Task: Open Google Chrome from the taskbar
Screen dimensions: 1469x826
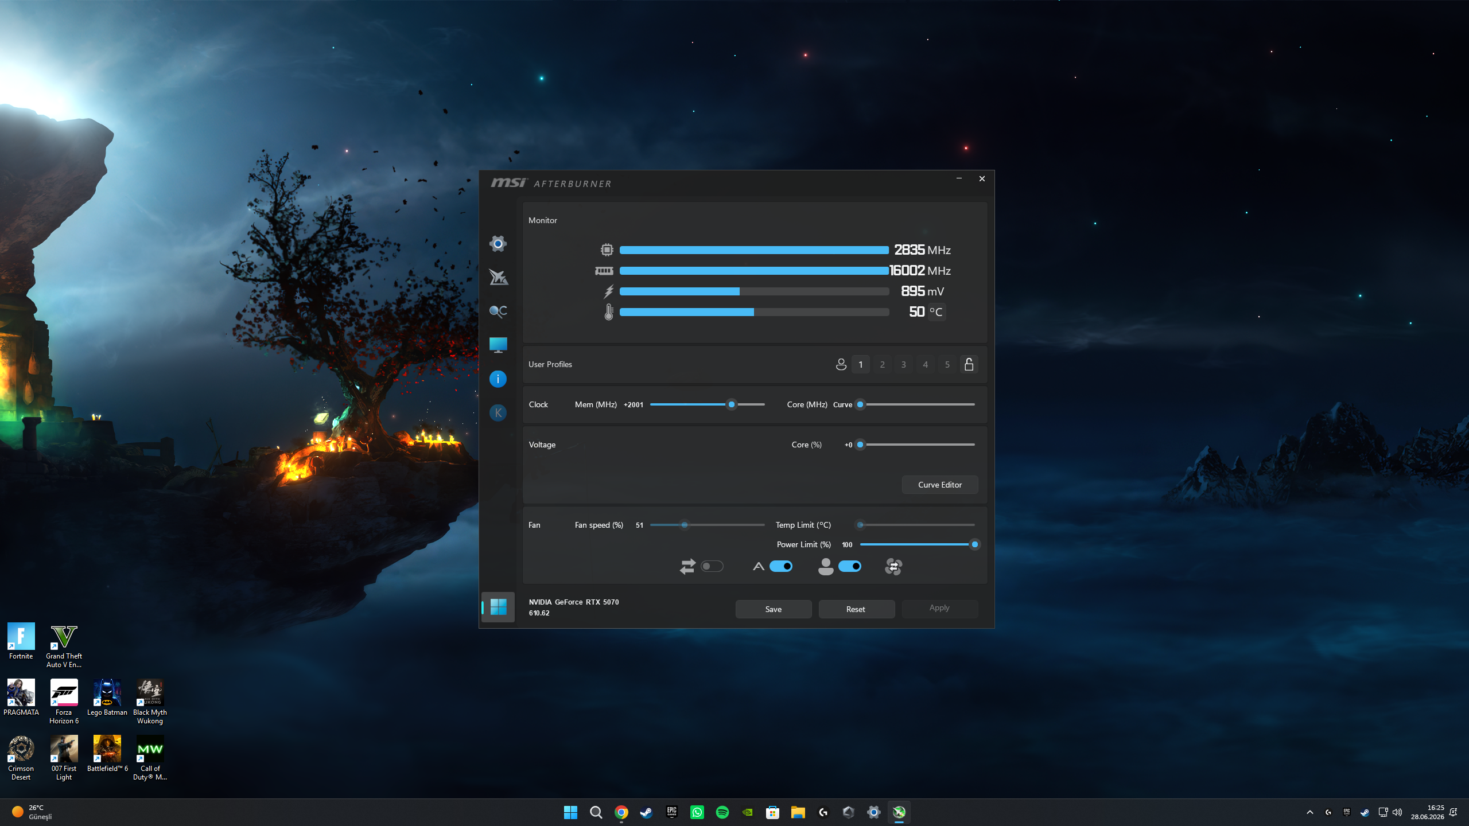Action: click(621, 812)
